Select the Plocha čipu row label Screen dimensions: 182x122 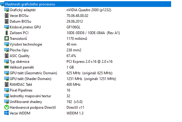pos(20,50)
